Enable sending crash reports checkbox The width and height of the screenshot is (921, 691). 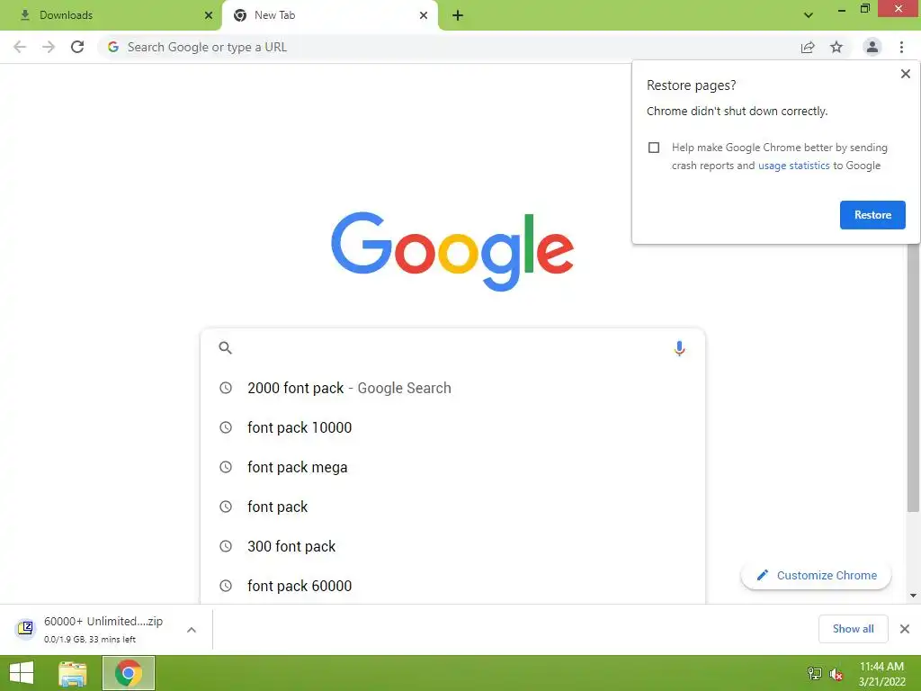pos(654,148)
